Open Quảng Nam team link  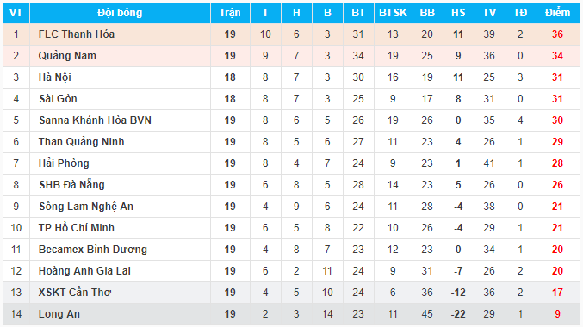pyautogui.click(x=67, y=56)
